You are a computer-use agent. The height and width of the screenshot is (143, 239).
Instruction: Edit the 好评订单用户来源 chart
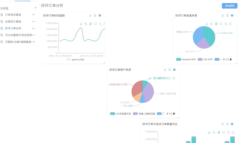165,70
